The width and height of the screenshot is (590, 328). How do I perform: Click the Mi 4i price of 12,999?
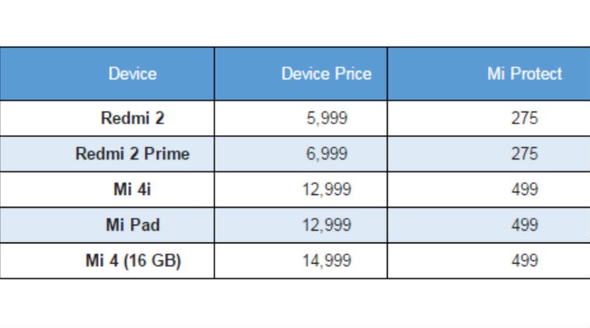[326, 190]
